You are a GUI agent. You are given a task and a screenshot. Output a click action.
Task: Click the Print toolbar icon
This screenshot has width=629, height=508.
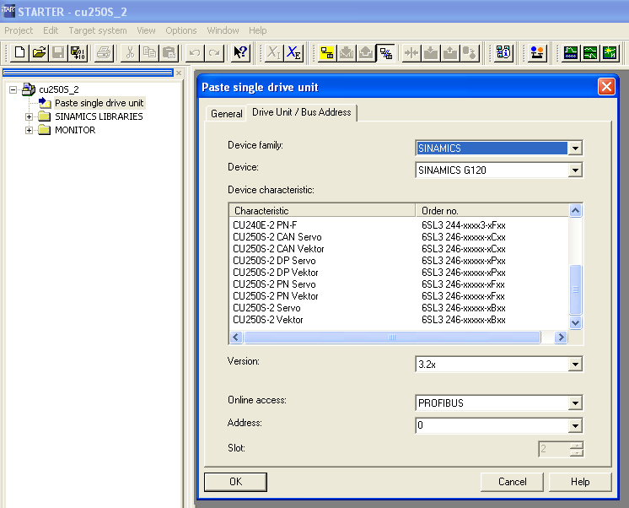(105, 52)
